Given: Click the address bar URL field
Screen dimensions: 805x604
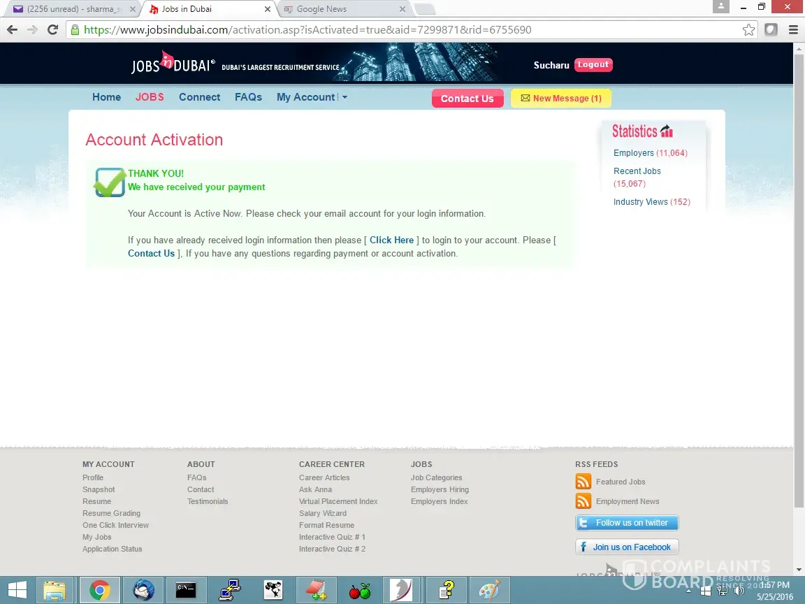Looking at the screenshot, I should pos(405,30).
